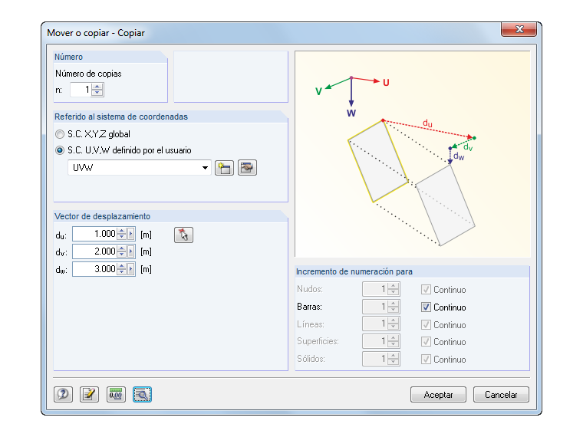
Task: Click the Nudos increment field
Action: (x=376, y=289)
